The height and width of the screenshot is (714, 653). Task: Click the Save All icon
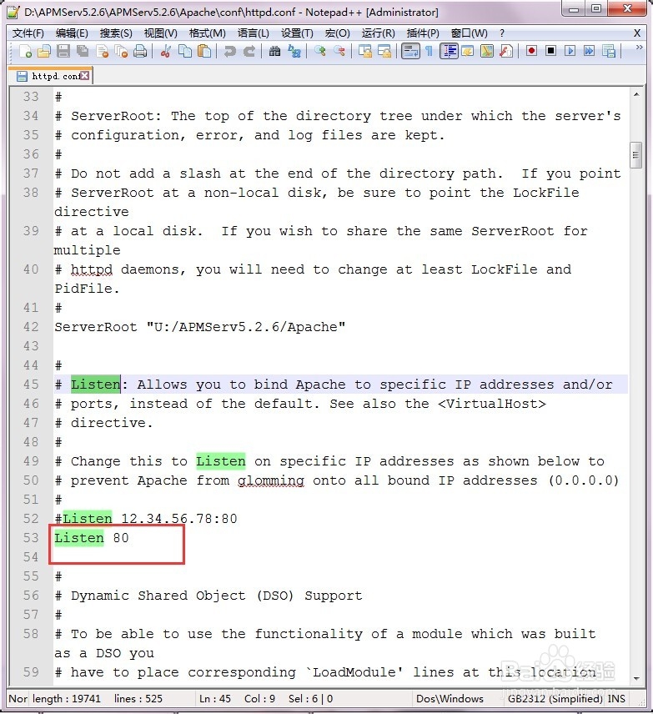83,51
